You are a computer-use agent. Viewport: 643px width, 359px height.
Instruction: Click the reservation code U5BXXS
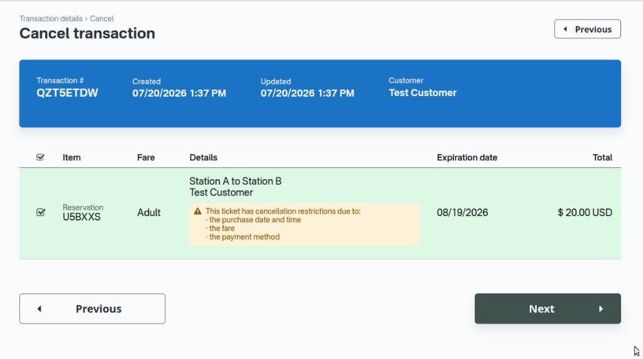click(82, 217)
